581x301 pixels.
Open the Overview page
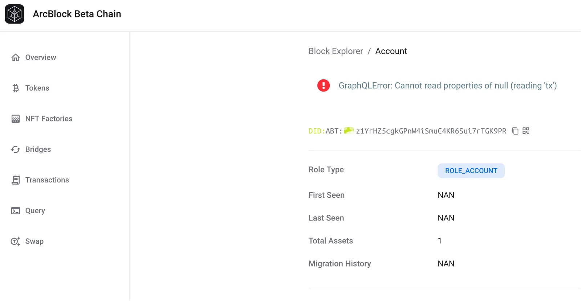(41, 58)
